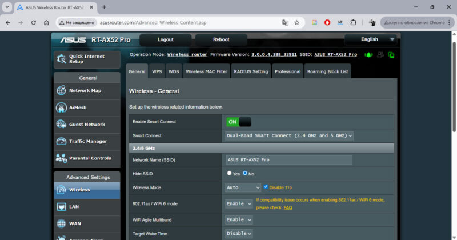The image size is (457, 240).
Task: Reload the router page
Action: 34,22
